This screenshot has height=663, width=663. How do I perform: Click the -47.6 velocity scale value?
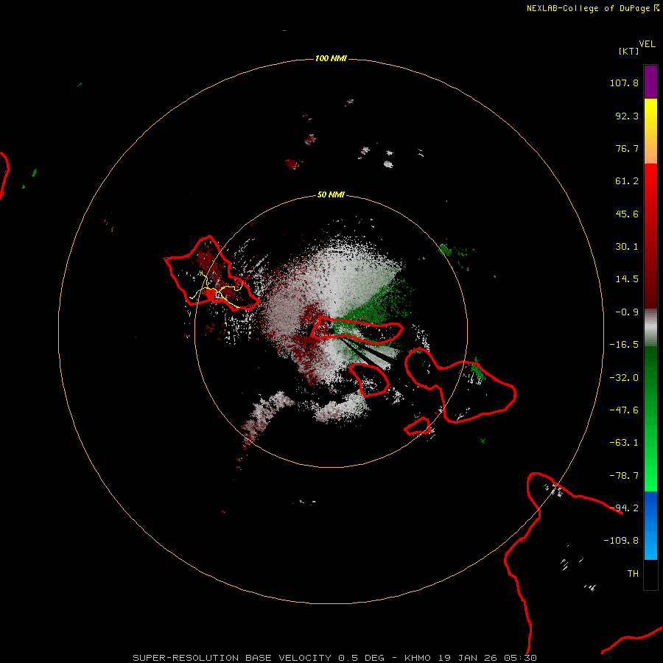(x=624, y=410)
